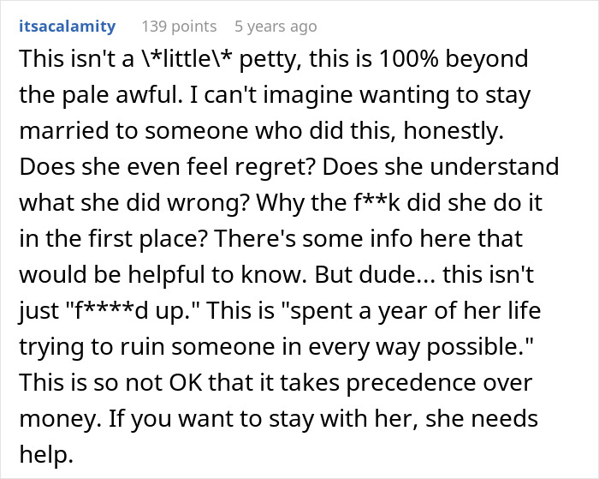Image resolution: width=599 pixels, height=479 pixels.
Task: Click the word 'honestly.' in the comment
Action: (454, 131)
